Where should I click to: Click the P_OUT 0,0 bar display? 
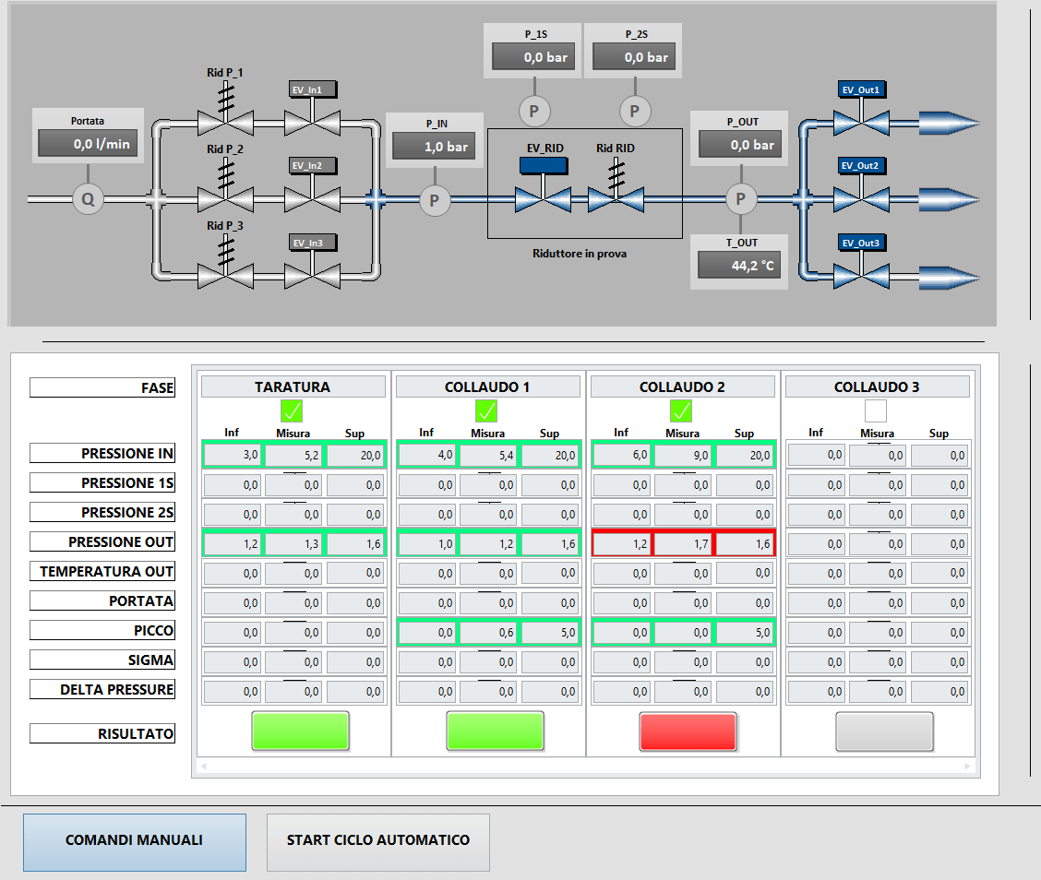point(739,145)
